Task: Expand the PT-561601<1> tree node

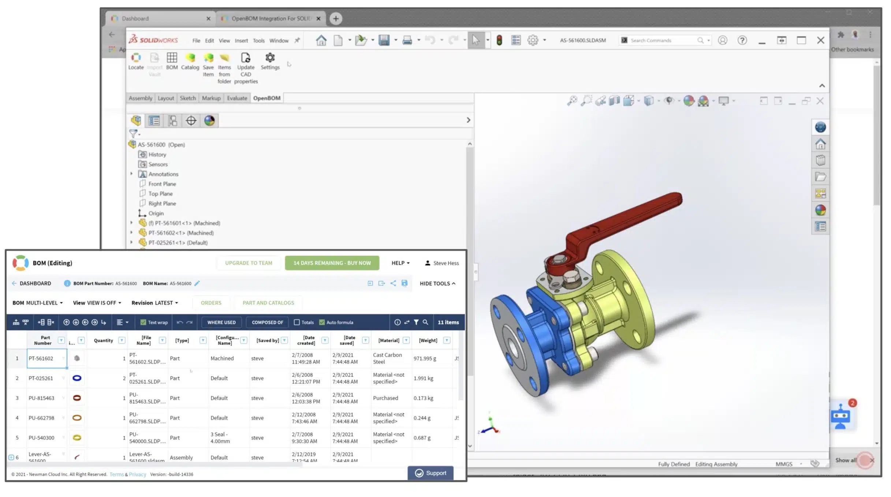Action: pyautogui.click(x=131, y=223)
